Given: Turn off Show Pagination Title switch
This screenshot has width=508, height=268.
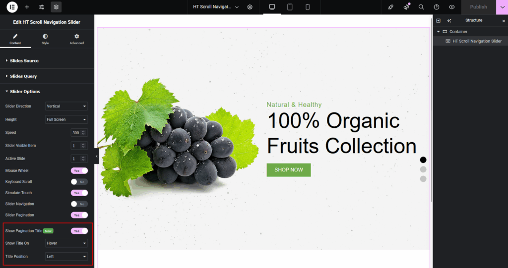Looking at the screenshot, I should pyautogui.click(x=79, y=231).
